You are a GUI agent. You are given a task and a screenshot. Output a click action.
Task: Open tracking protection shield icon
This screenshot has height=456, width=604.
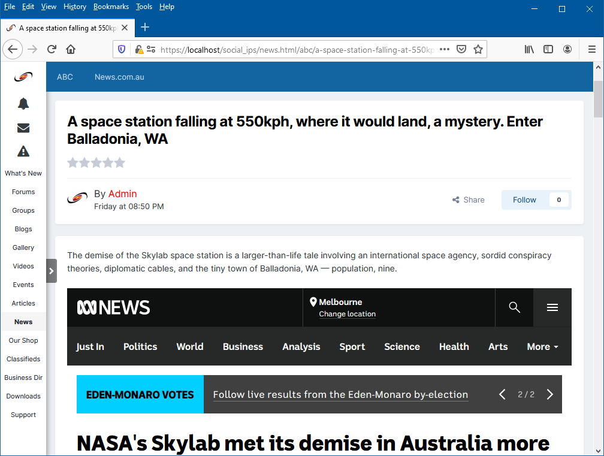122,49
